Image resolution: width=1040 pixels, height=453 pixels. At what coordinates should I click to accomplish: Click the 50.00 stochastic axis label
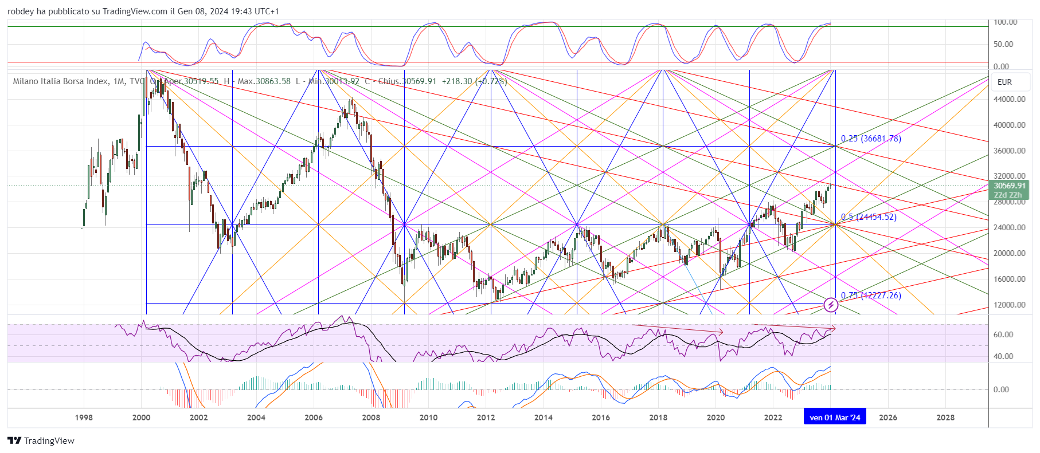coord(1003,44)
